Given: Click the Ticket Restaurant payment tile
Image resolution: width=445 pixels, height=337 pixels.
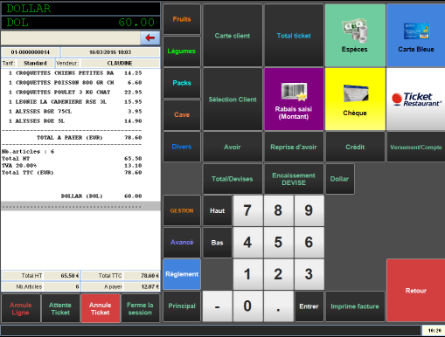Looking at the screenshot, I should click(x=416, y=100).
